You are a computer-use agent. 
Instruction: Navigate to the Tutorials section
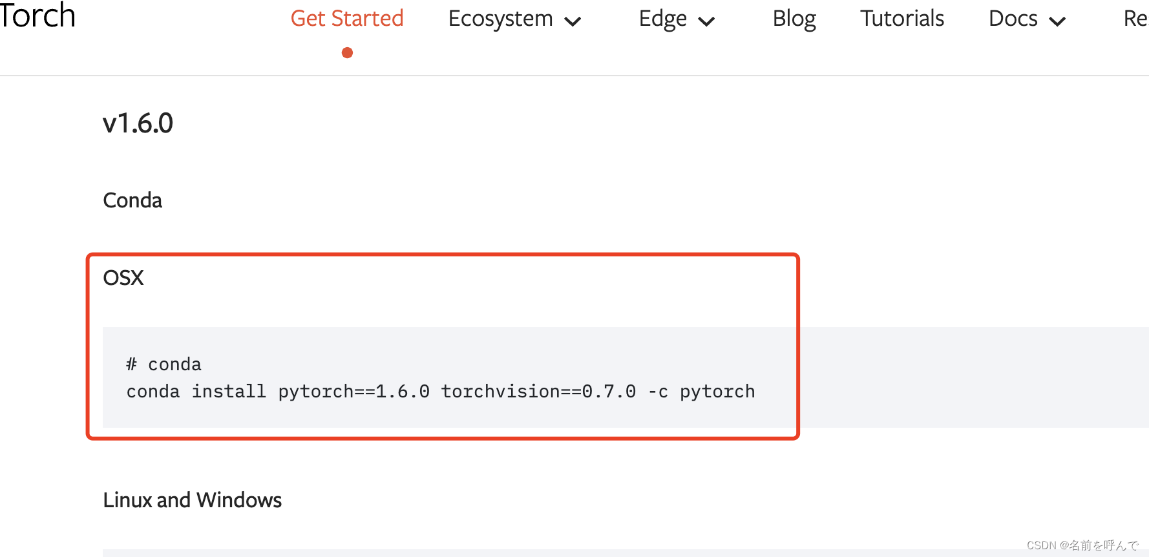pyautogui.click(x=901, y=19)
